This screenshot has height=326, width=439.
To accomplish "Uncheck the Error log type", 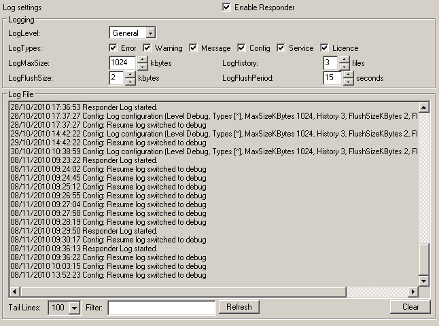I will pyautogui.click(x=113, y=48).
